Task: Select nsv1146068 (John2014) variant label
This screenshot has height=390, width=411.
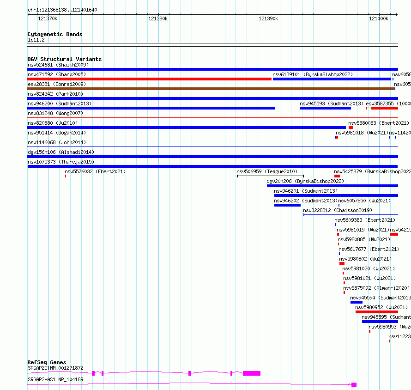Action: 57,142
